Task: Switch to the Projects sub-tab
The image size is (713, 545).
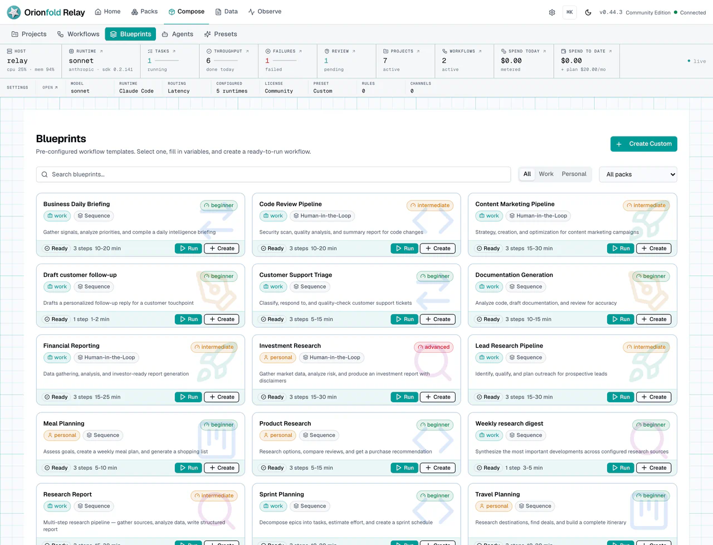Action: [29, 34]
